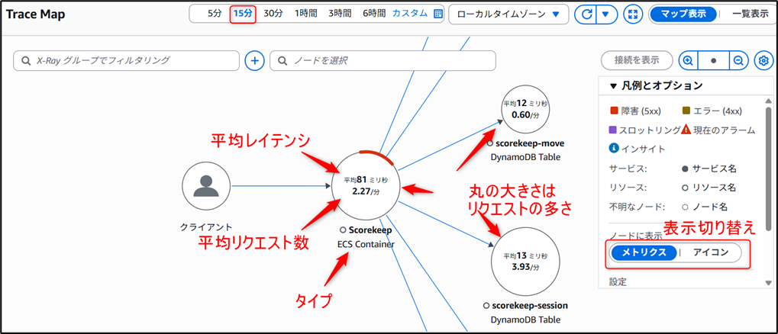
Task: Click the client user node icon
Action: [x=206, y=186]
